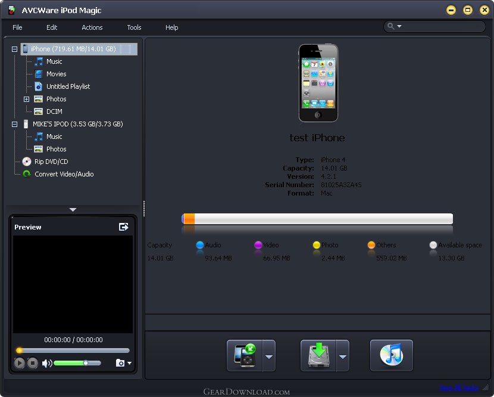Viewport: 494px width, 397px height.
Task: Click the orange Others legend dot
Action: 371,245
